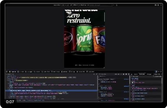Screen dimensions: 167x108
Task: Expand the color computed property
Action: pyautogui.click(x=132, y=81)
